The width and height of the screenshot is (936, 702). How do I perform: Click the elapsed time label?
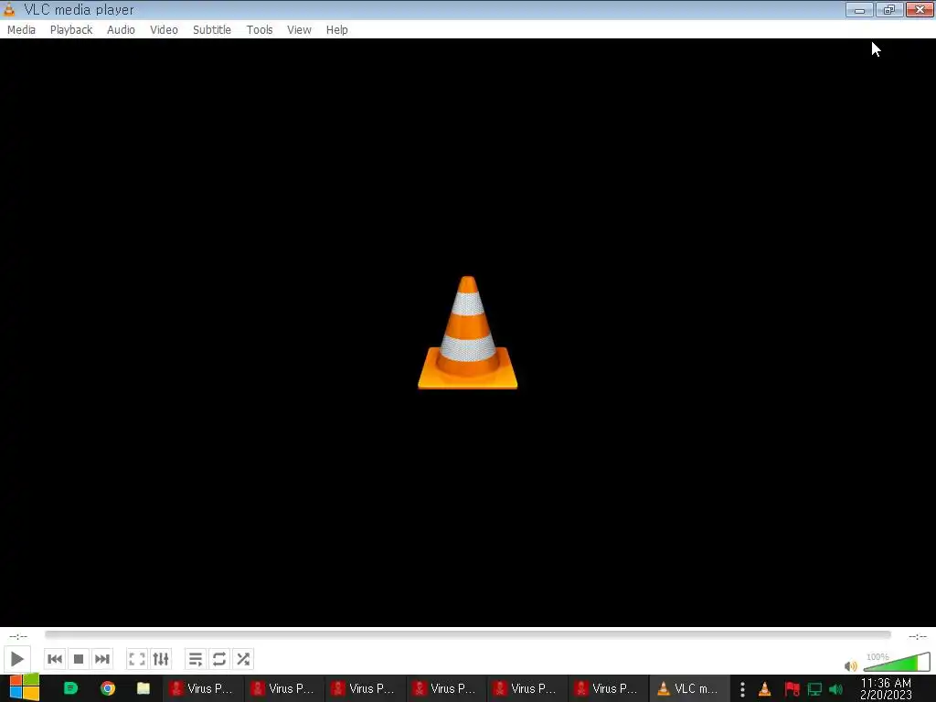coord(18,636)
